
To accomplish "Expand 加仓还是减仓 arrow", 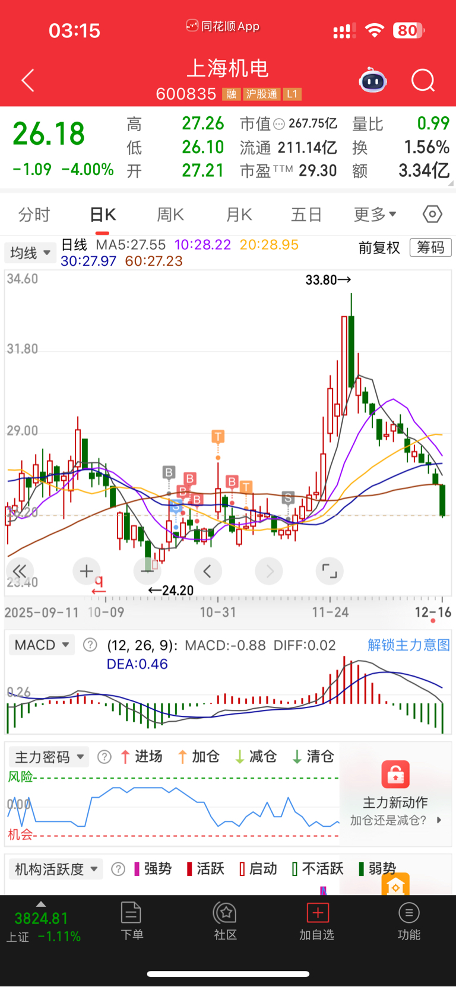I will [439, 820].
